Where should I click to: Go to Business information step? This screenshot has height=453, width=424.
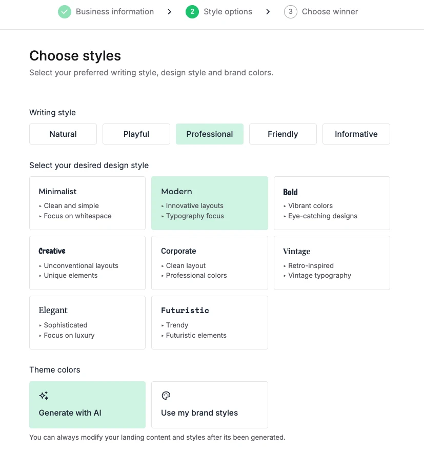click(x=114, y=12)
